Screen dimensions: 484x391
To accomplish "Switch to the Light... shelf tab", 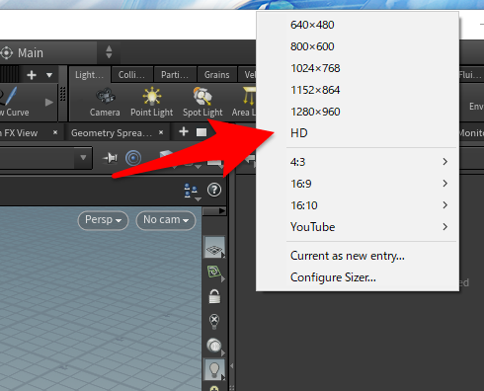I will (x=89, y=75).
